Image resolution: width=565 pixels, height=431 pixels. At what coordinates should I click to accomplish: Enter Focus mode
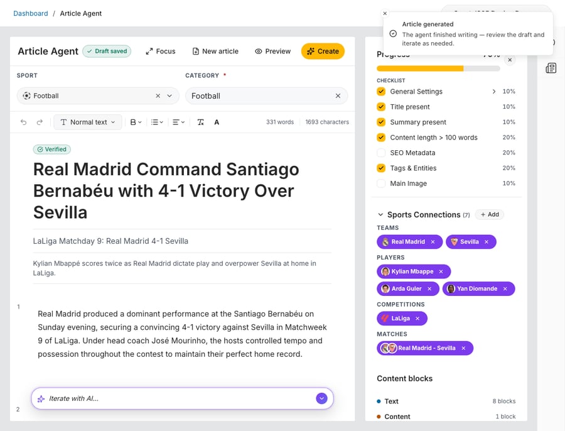click(161, 52)
